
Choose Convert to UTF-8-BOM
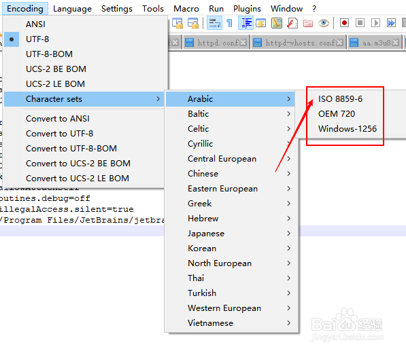click(84, 149)
